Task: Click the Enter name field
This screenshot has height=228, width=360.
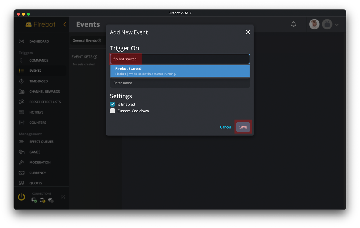Action: click(x=180, y=83)
